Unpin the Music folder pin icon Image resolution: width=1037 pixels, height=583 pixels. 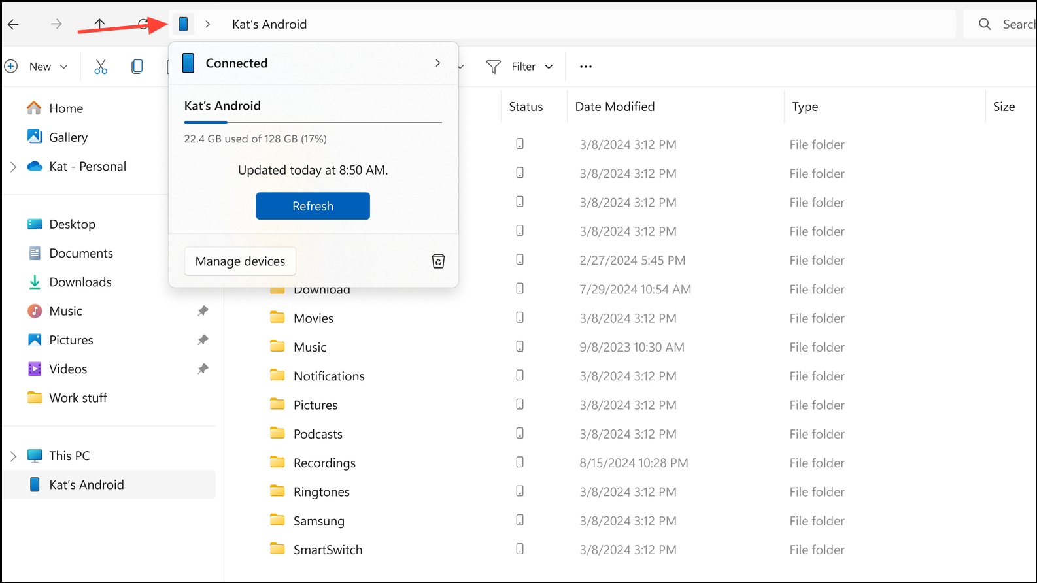point(203,311)
